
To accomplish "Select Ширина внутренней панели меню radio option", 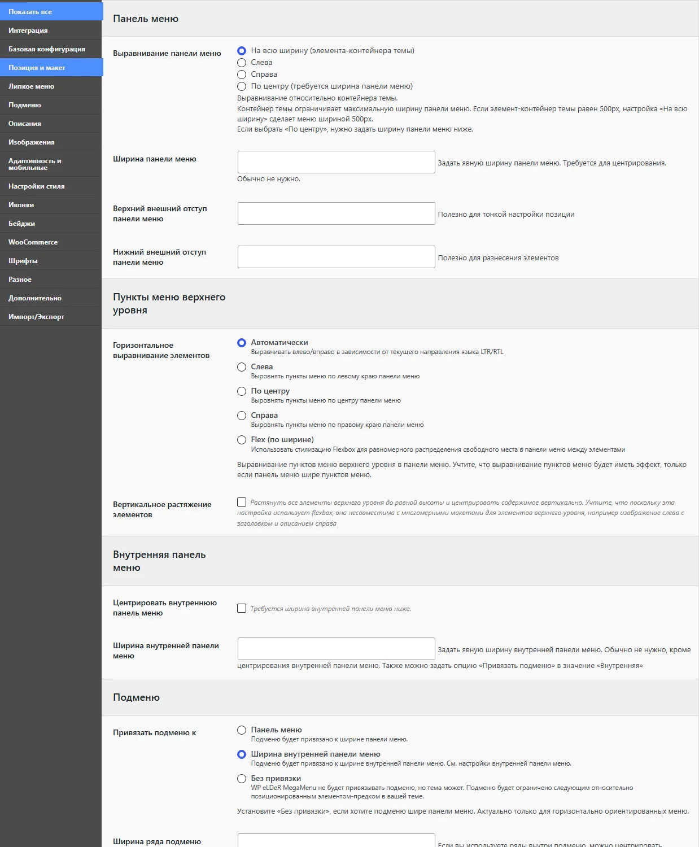I will 242,754.
